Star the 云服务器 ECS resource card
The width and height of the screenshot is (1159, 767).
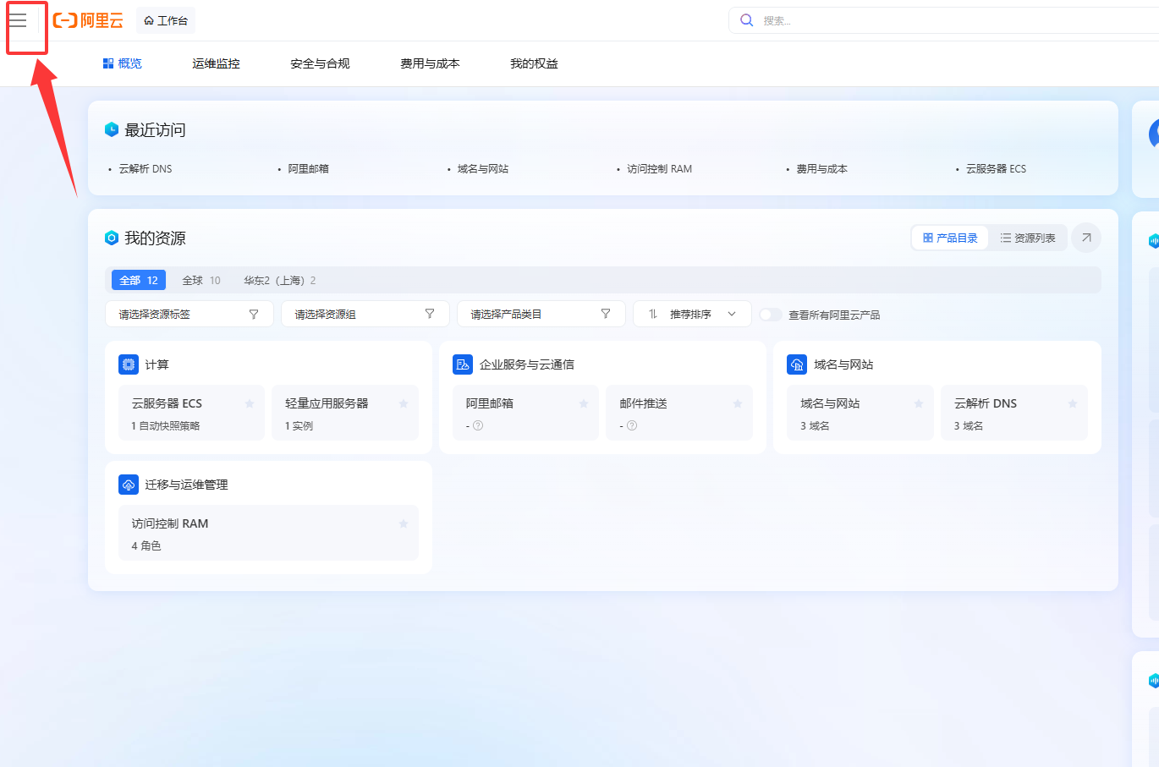[250, 404]
